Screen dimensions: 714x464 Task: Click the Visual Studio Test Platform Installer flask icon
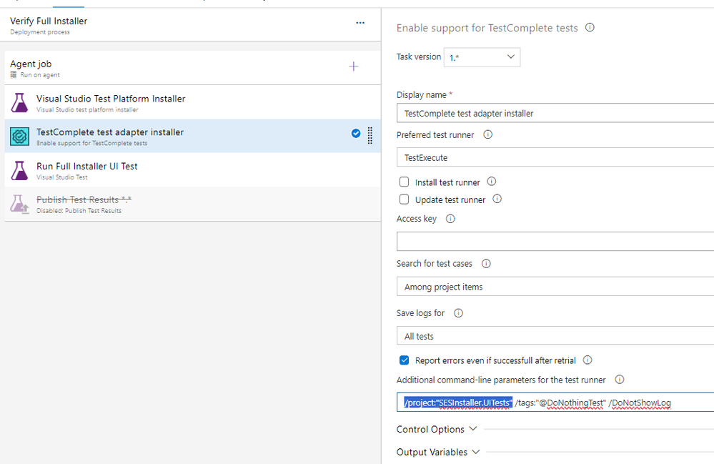pyautogui.click(x=19, y=103)
